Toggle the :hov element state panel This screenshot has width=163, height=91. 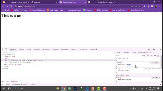(144, 56)
